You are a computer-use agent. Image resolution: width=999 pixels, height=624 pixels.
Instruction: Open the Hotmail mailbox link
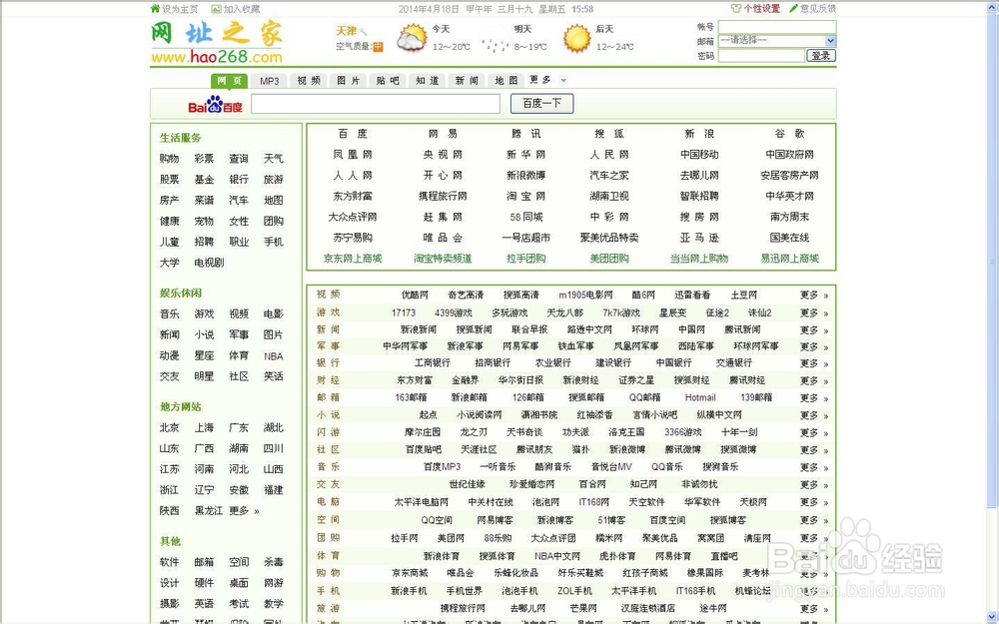[700, 397]
